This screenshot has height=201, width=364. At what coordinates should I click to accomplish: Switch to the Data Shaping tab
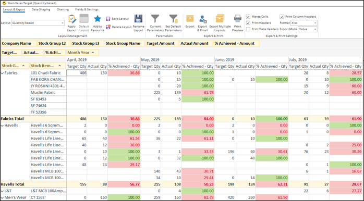click(x=41, y=9)
